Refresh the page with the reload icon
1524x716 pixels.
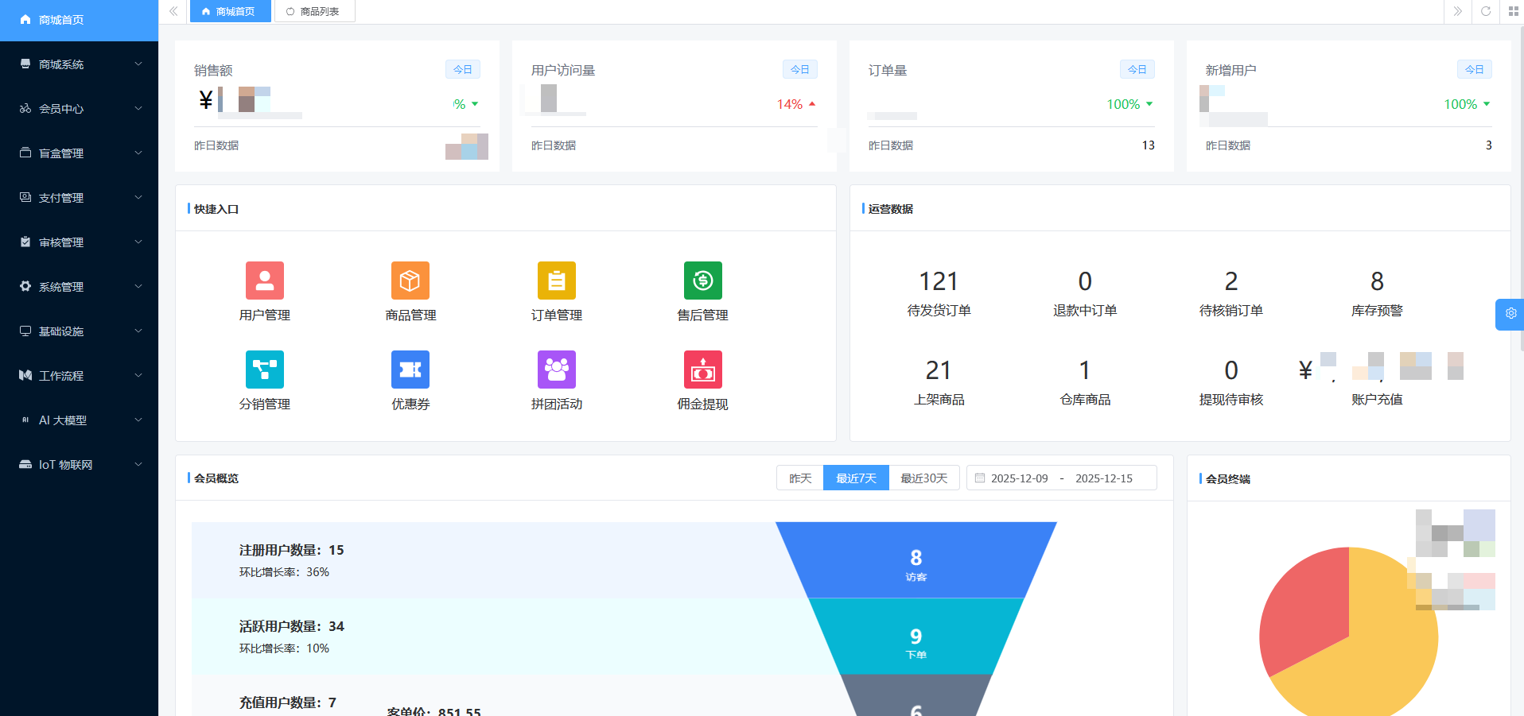click(x=1485, y=11)
